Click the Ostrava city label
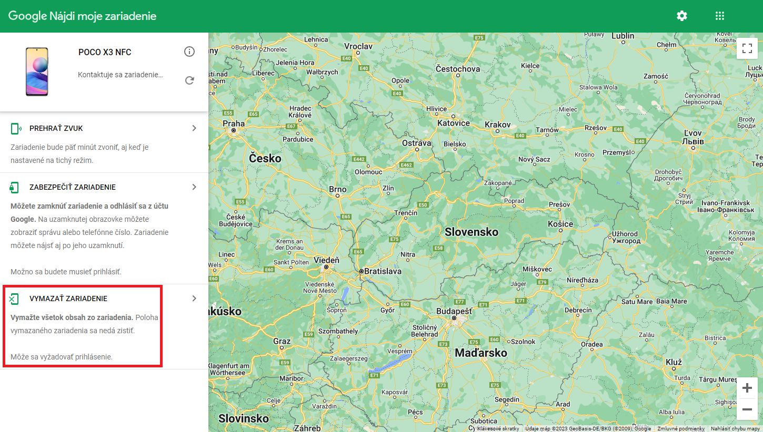 tap(417, 143)
